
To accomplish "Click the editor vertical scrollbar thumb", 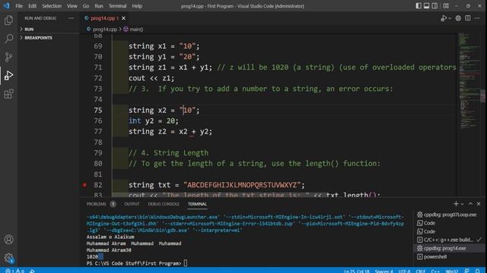I will tap(483, 96).
